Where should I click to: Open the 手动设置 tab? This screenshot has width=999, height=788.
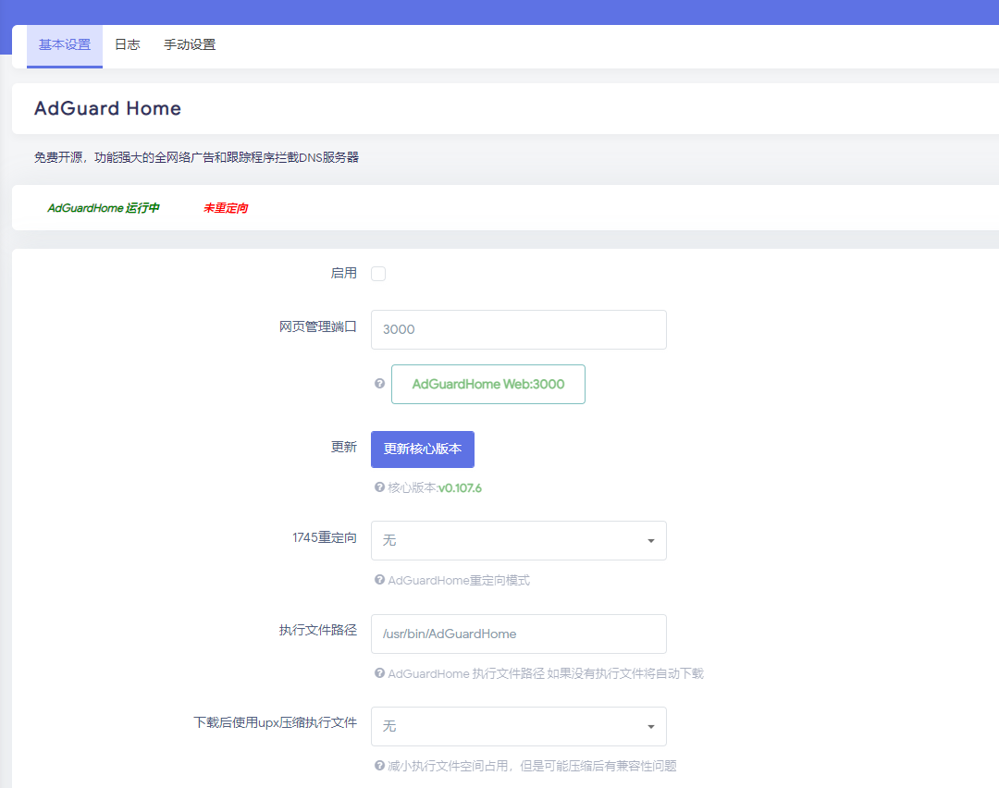tap(189, 43)
